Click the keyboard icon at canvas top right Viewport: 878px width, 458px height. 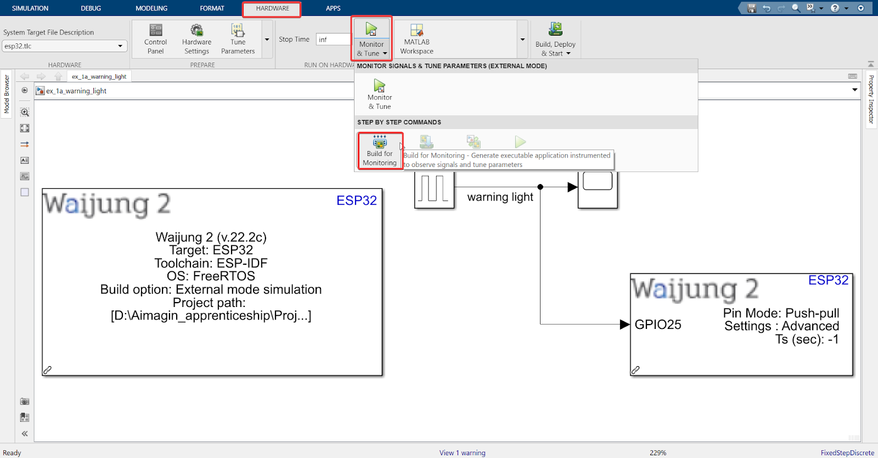pyautogui.click(x=852, y=76)
